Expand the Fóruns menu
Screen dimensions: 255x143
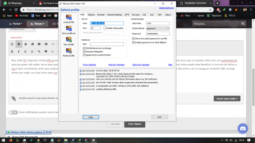click(x=37, y=24)
